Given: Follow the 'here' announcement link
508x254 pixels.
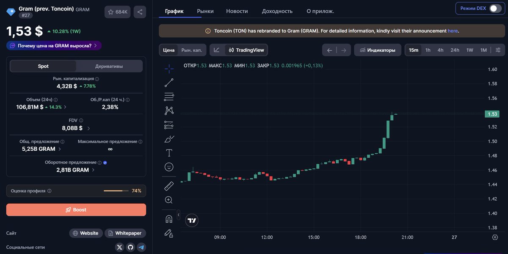Looking at the screenshot, I should pos(453,31).
